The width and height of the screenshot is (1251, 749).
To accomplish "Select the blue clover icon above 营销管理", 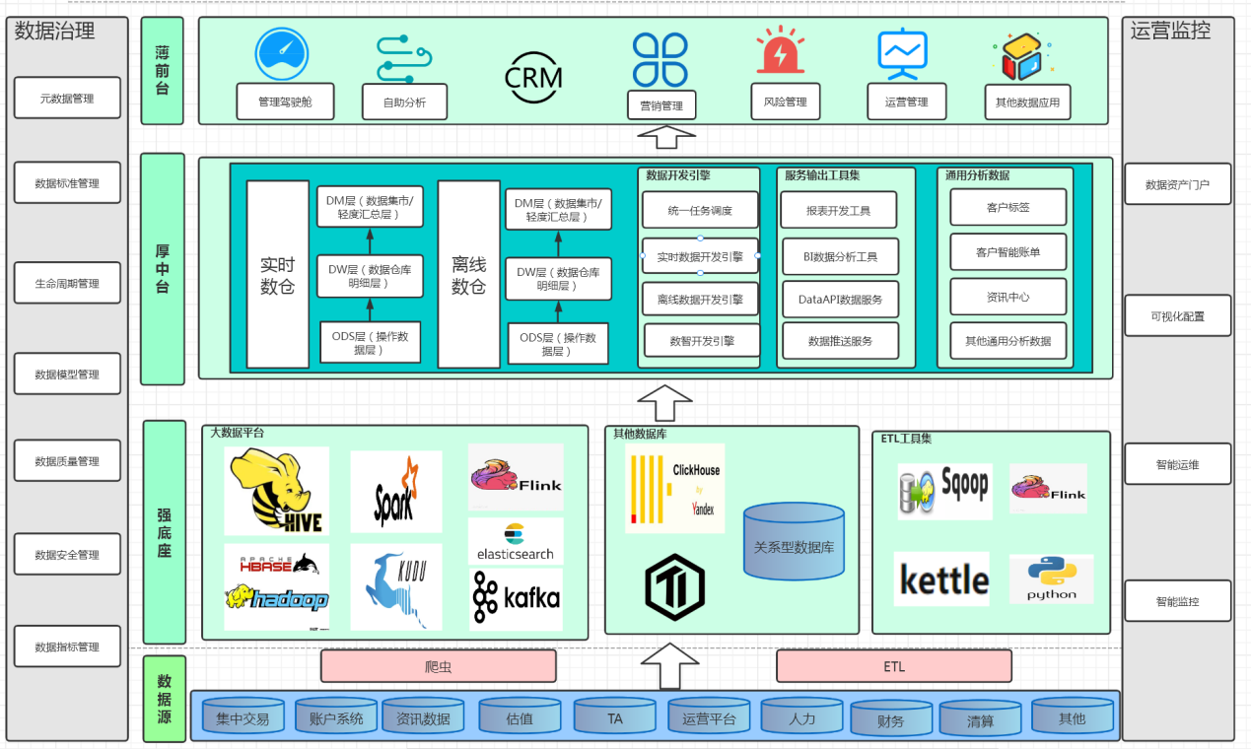I will (660, 60).
